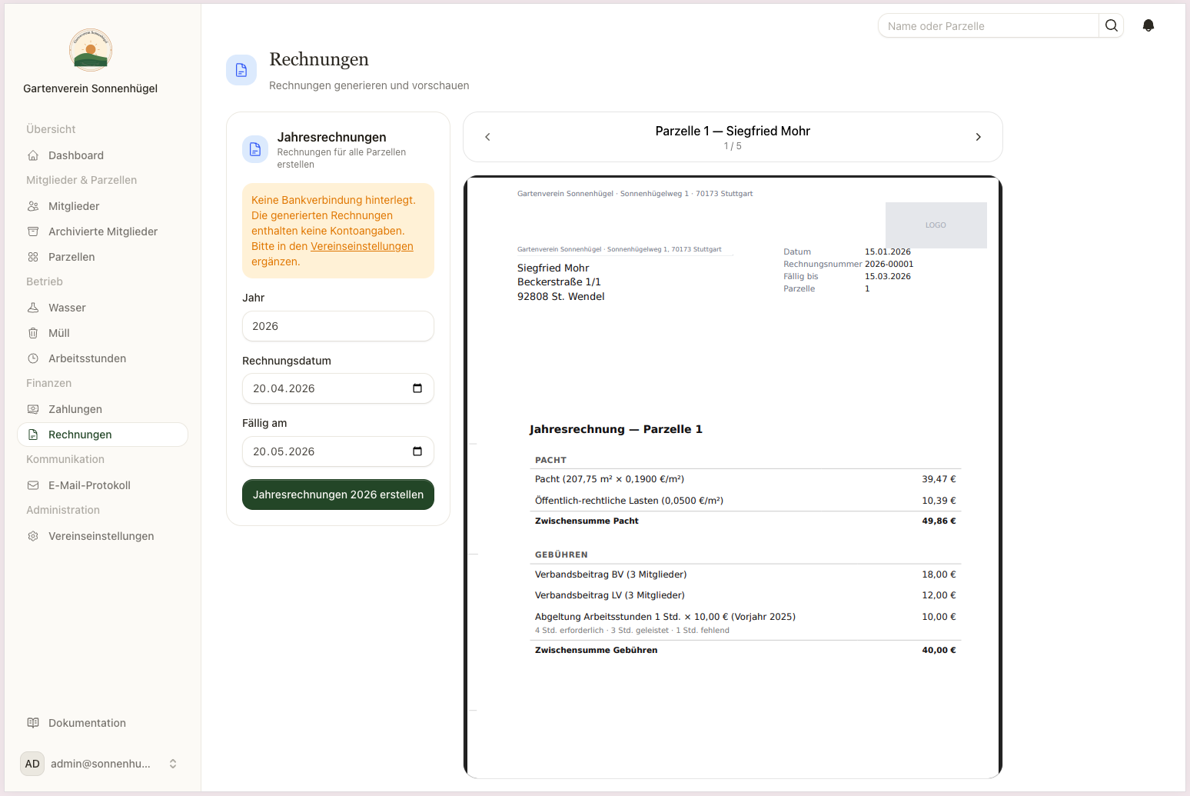Viewport: 1190px width, 796px height.
Task: Open Arbeitsstunden menu item
Action: 102,358
